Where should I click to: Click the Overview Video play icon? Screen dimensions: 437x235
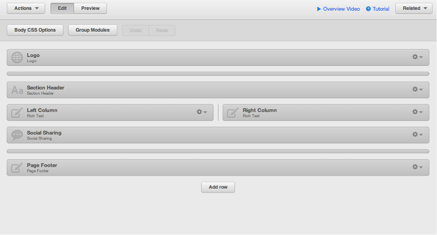pos(319,9)
